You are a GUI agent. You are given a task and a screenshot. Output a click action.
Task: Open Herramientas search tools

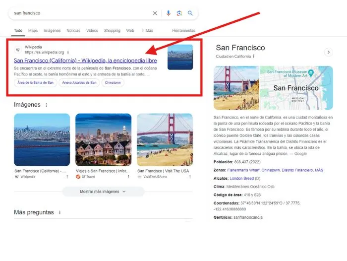coord(184,30)
